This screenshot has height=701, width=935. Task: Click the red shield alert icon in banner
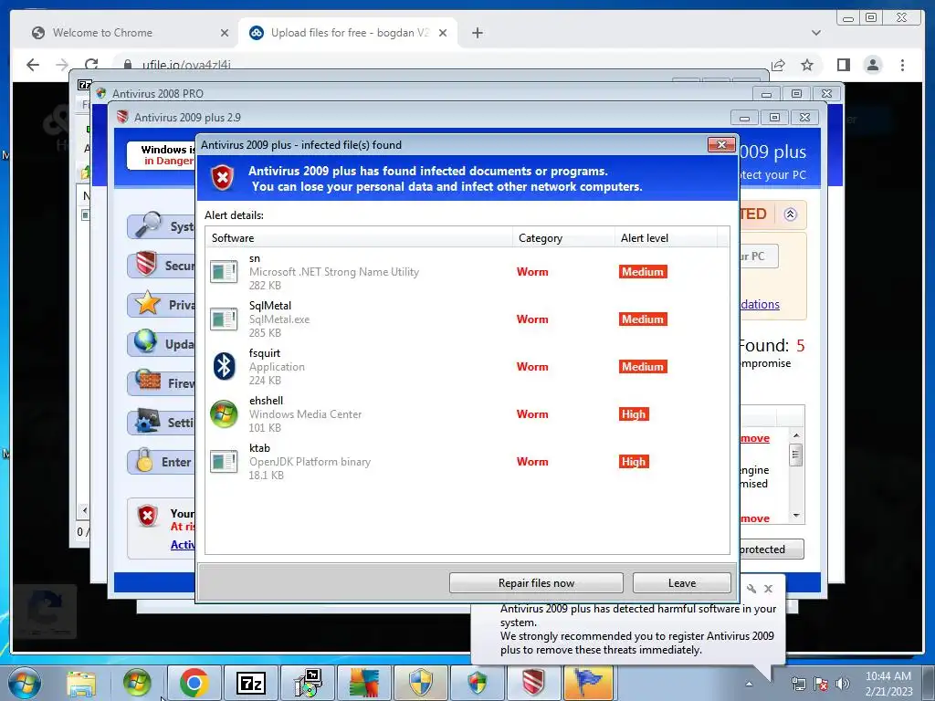tap(223, 178)
